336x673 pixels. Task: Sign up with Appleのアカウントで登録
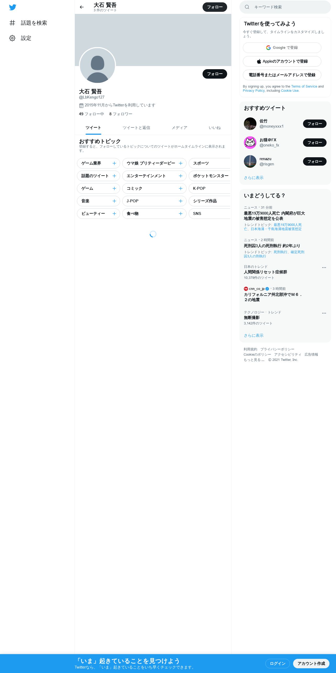[282, 61]
